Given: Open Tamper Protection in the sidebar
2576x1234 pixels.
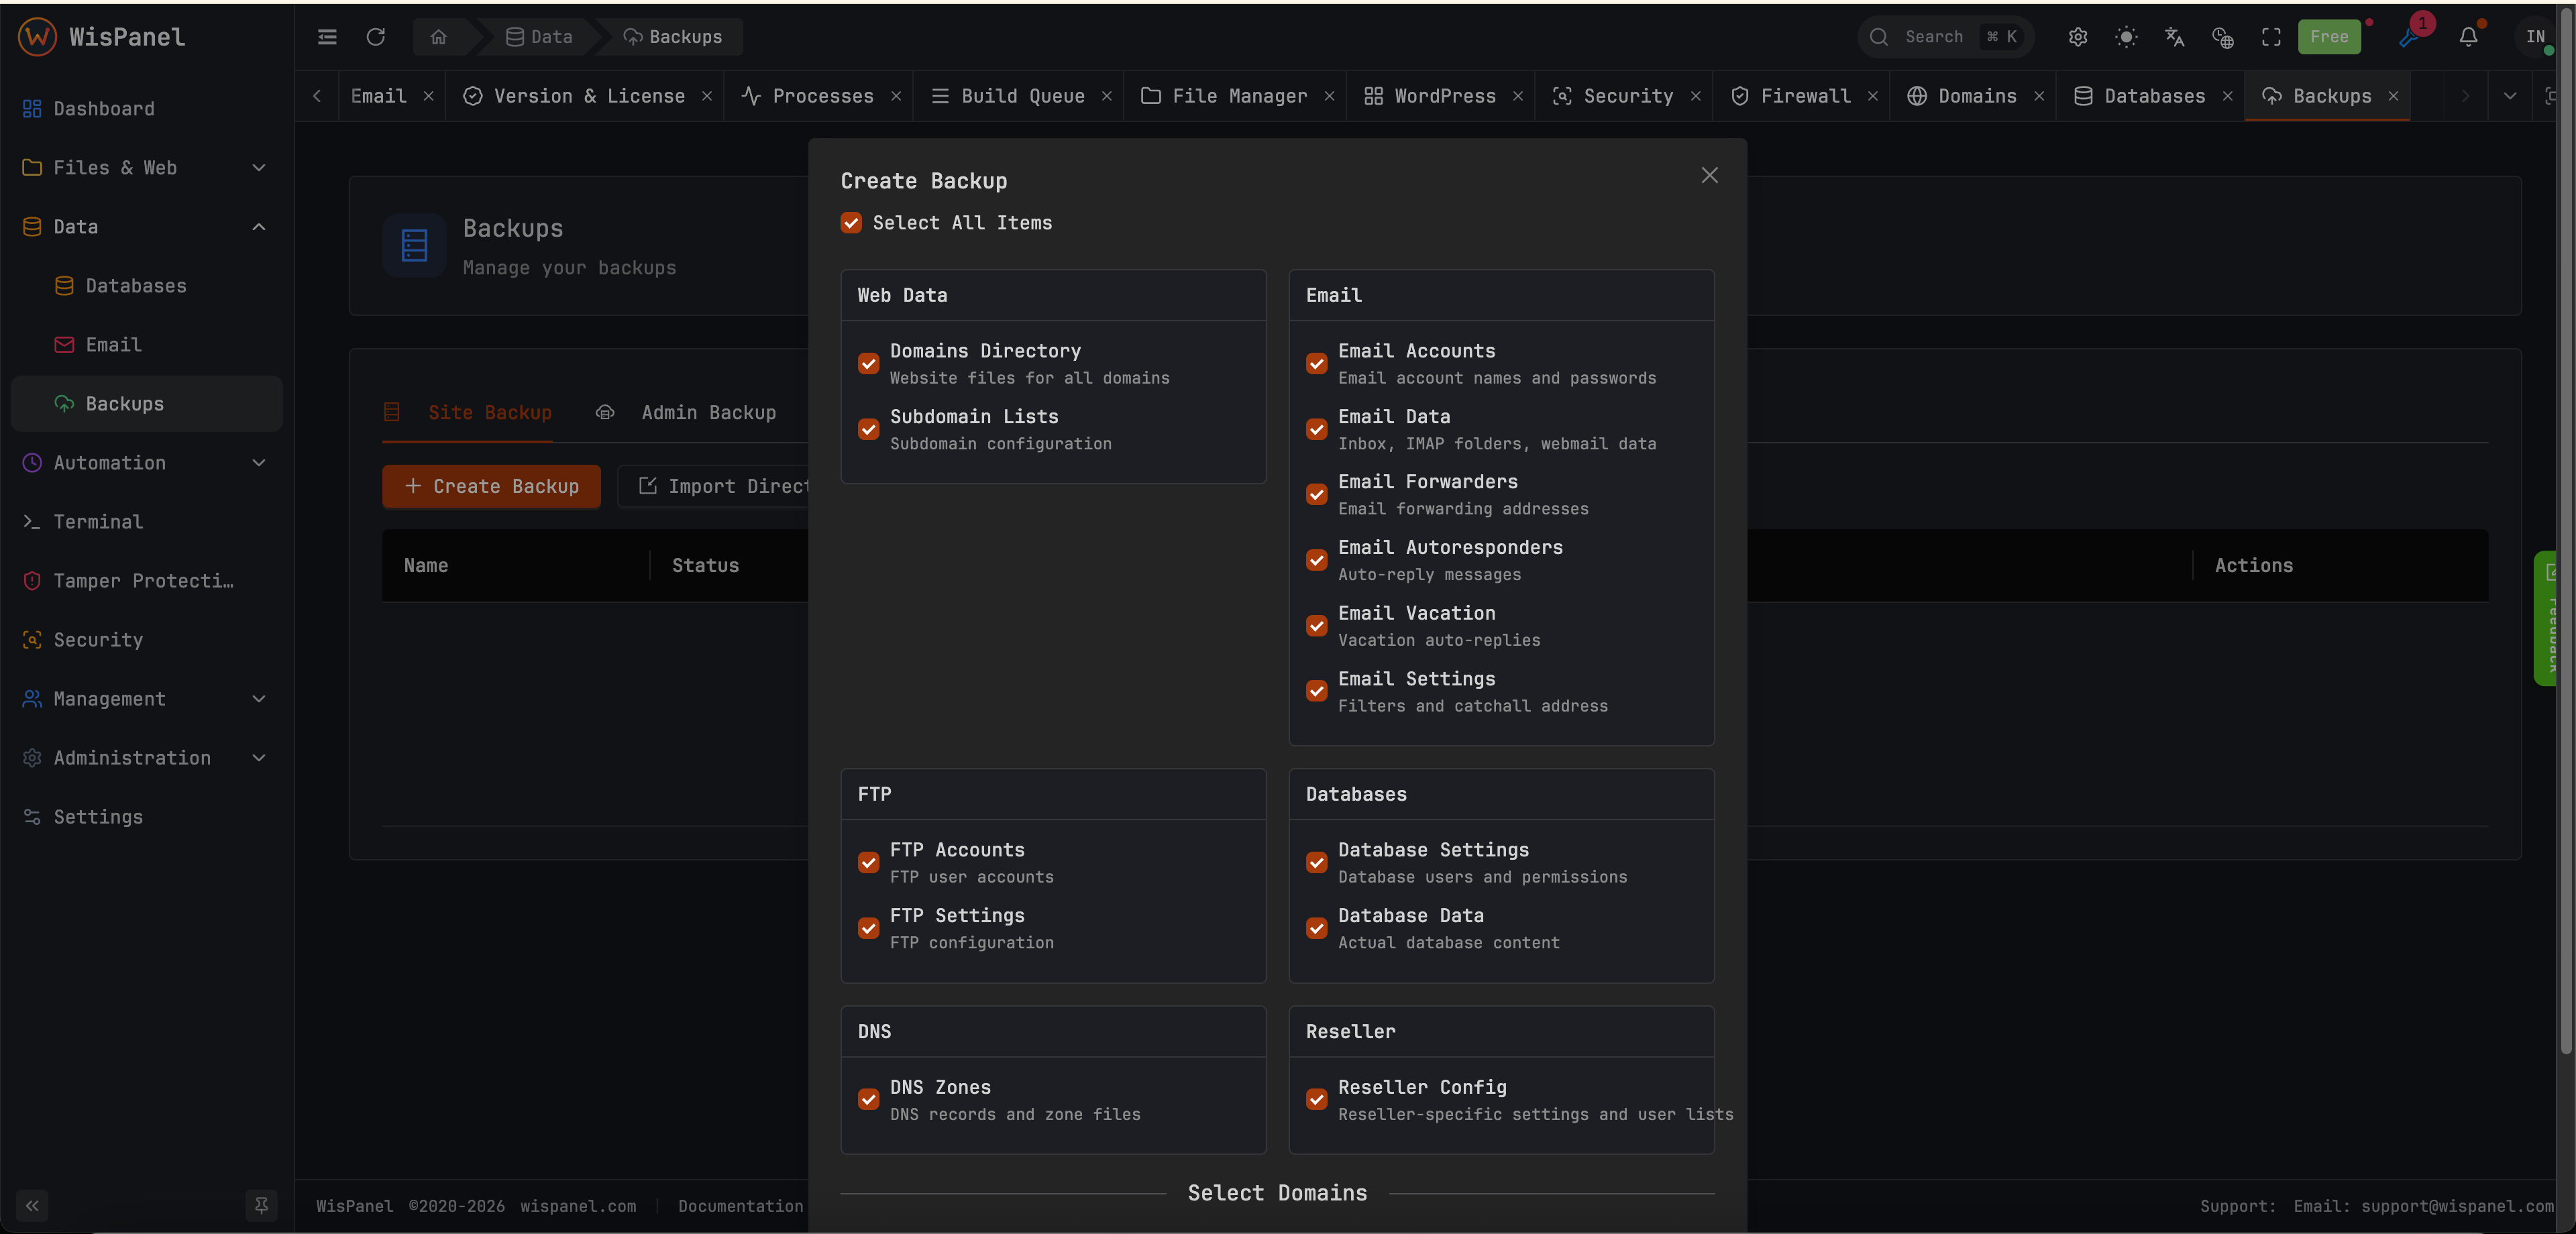Looking at the screenshot, I should [146, 581].
